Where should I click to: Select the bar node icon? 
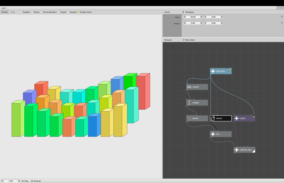click(213, 134)
